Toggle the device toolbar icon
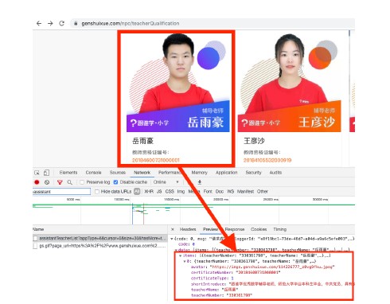Screen dimensions: 390x304 click(46, 173)
